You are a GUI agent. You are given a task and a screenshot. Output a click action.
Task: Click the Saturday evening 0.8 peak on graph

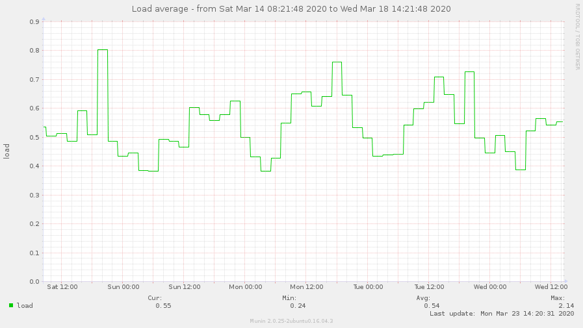pyautogui.click(x=103, y=50)
